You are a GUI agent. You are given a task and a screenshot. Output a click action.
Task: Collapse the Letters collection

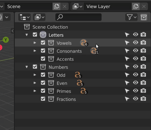click(27, 35)
